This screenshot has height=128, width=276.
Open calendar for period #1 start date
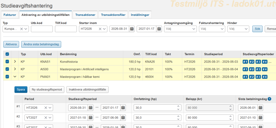point(91,108)
